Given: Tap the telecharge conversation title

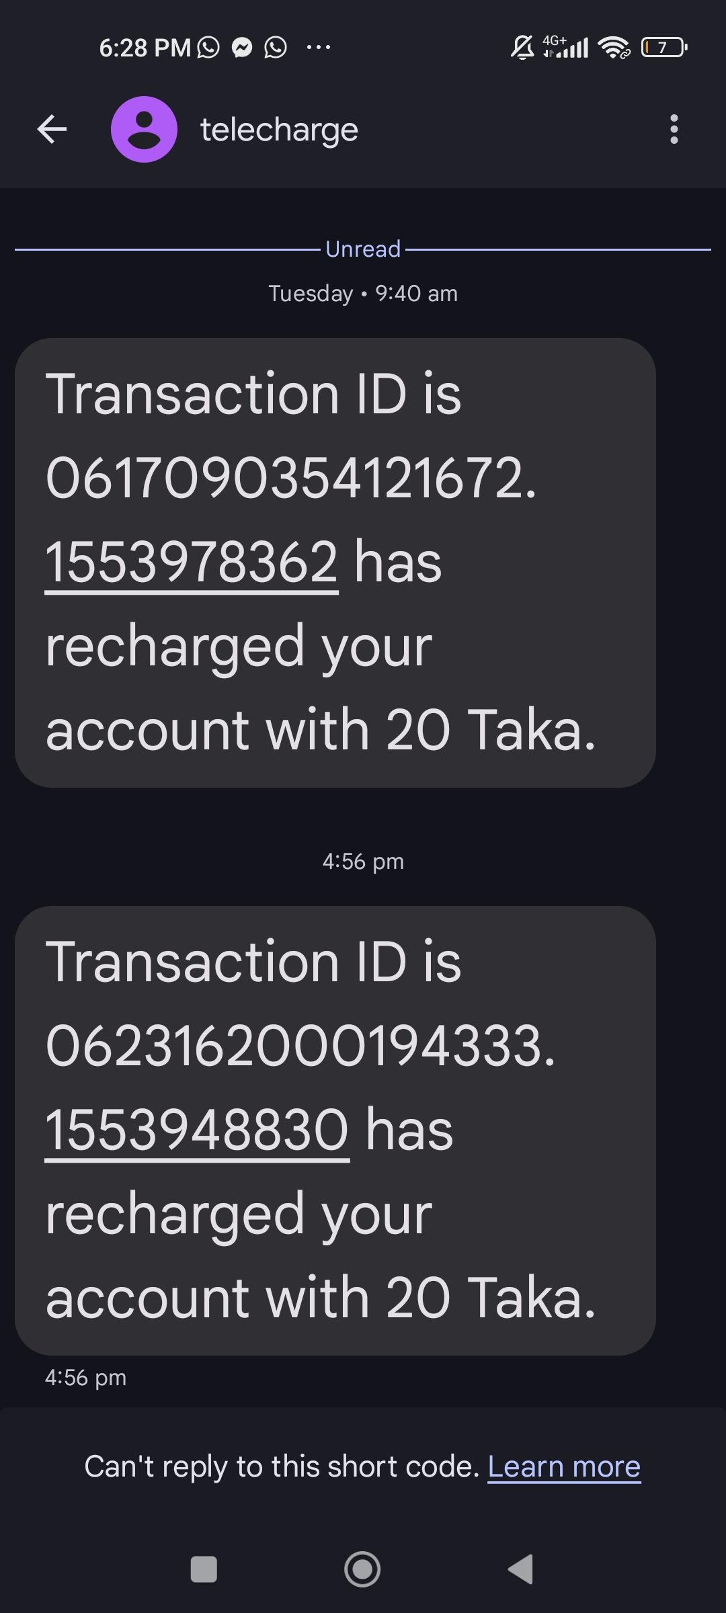Looking at the screenshot, I should pos(279,130).
